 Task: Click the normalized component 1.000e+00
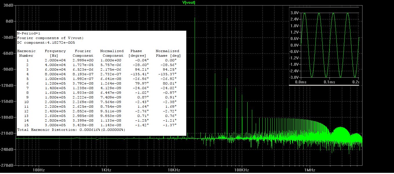pyautogui.click(x=111, y=60)
